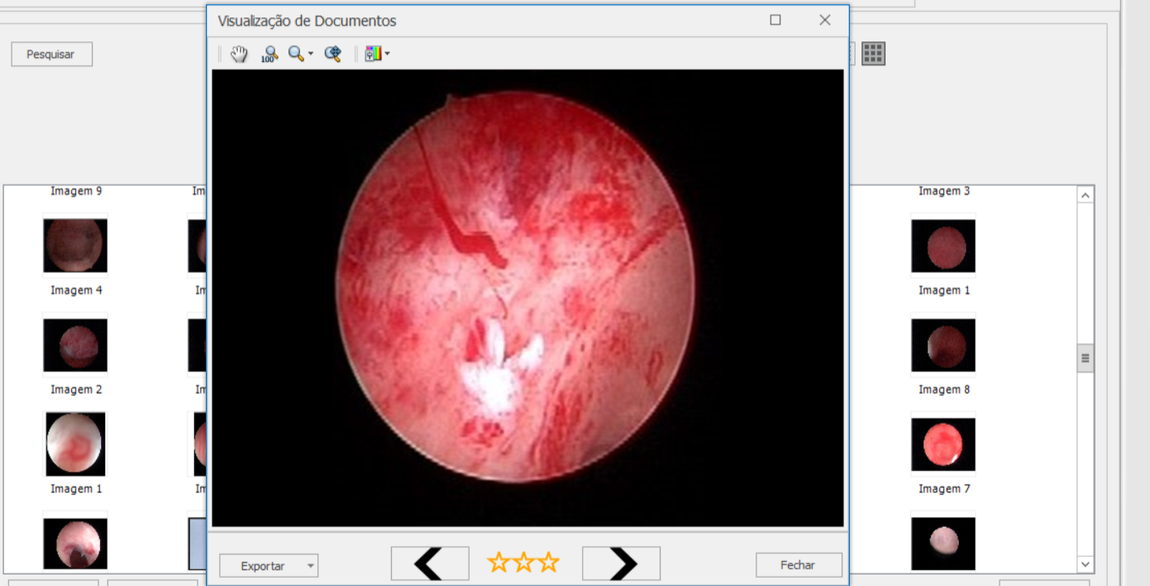Image resolution: width=1150 pixels, height=586 pixels.
Task: Open the color adjustment dropdown arrow
Action: pyautogui.click(x=387, y=55)
